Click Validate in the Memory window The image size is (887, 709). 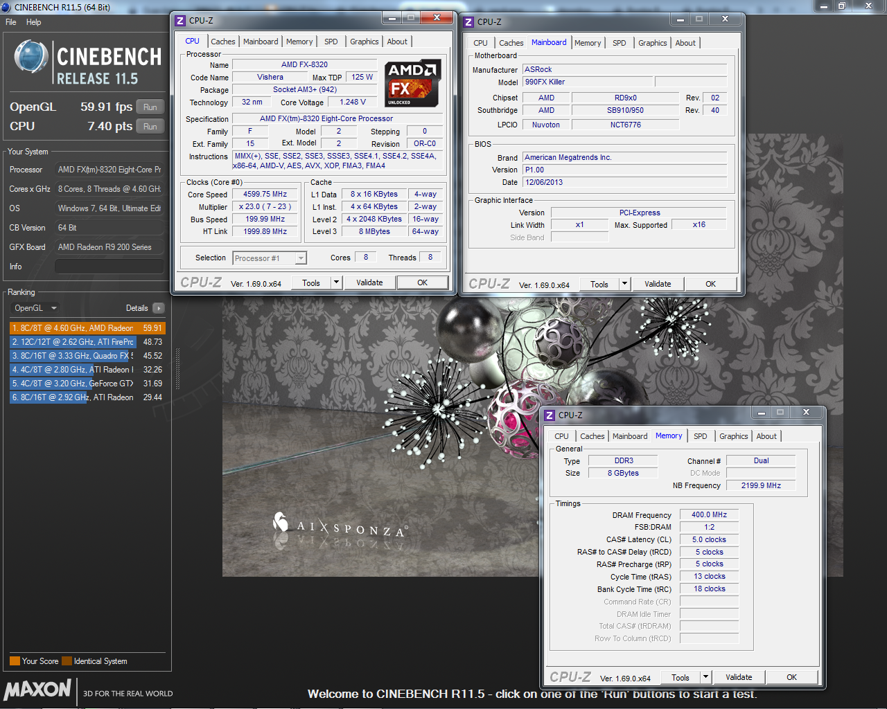point(739,677)
